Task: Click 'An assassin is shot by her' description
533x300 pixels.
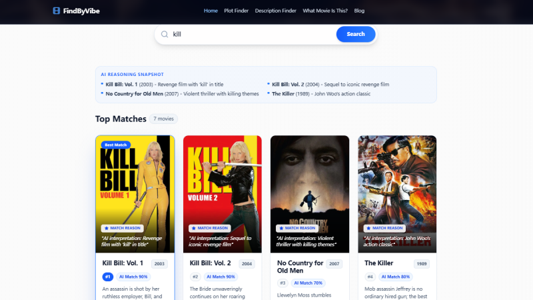Action: point(132,293)
